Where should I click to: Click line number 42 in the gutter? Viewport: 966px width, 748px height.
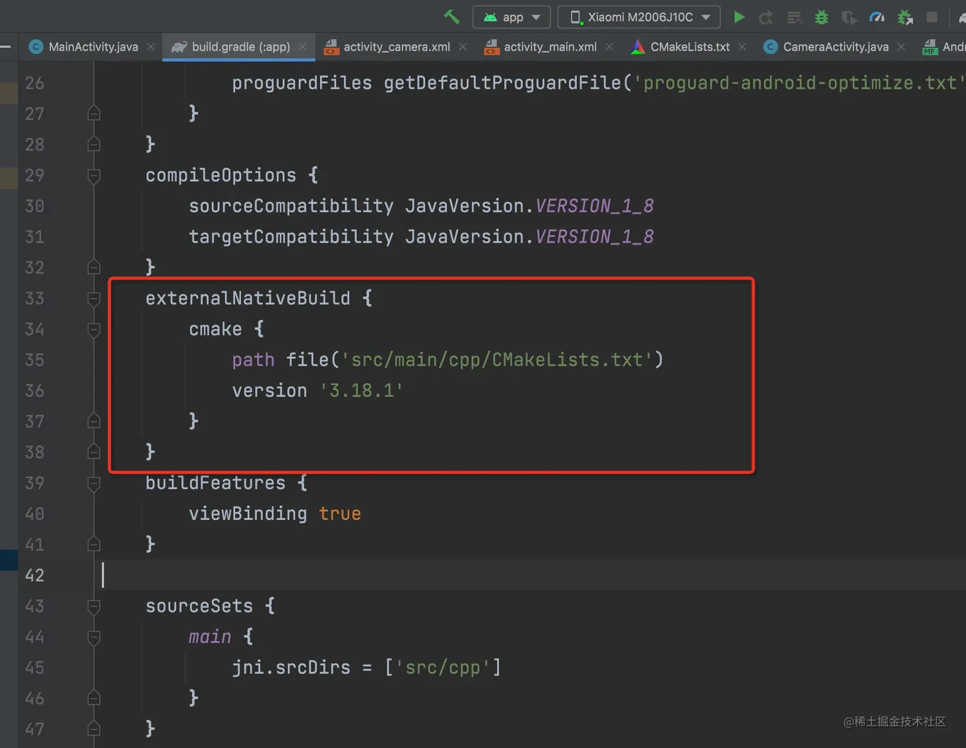[x=34, y=575]
